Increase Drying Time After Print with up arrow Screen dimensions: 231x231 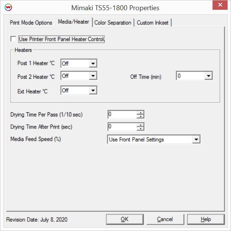[x=141, y=125]
